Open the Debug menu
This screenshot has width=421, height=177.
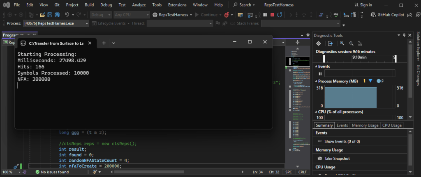click(x=106, y=5)
